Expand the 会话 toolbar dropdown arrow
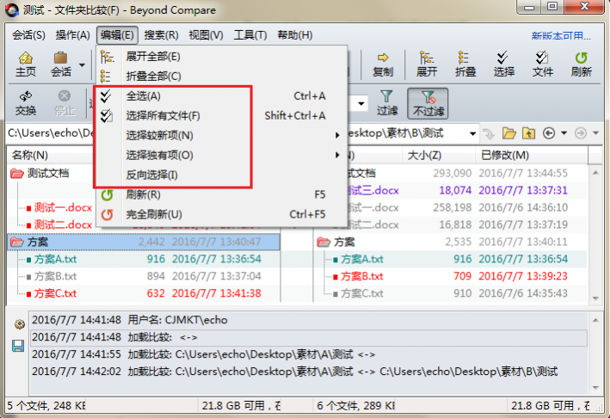The height and width of the screenshot is (418, 610). coord(82,65)
